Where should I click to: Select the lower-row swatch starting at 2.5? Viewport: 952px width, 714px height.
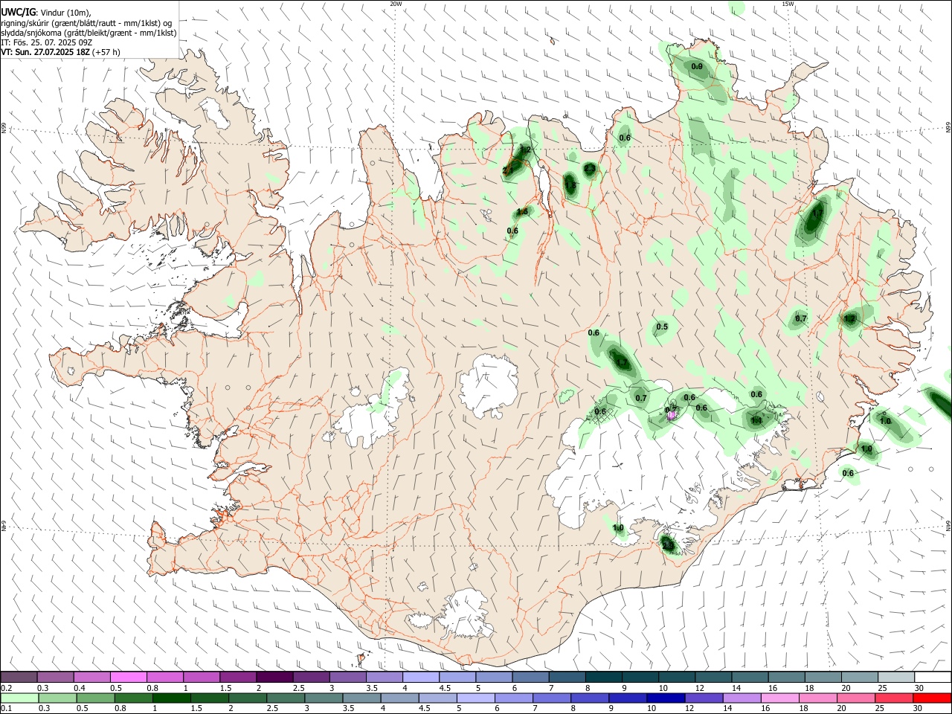[286, 698]
